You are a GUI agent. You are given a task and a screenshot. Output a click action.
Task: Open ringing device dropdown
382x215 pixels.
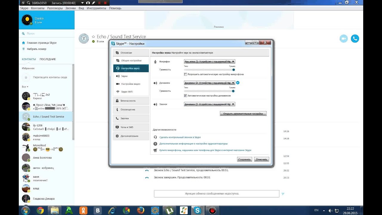(x=210, y=104)
